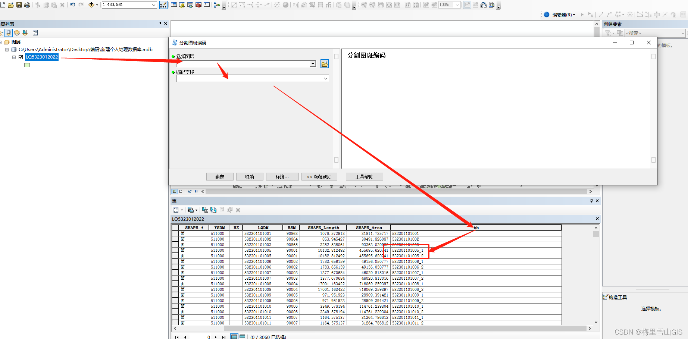Screen dimensions: 688x339
Task: Open a map document with the folder icon
Action: pyautogui.click(x=10, y=5)
